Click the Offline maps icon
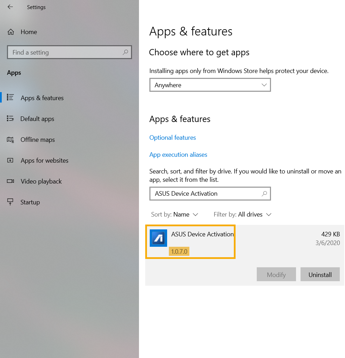The height and width of the screenshot is (358, 345). click(x=10, y=139)
